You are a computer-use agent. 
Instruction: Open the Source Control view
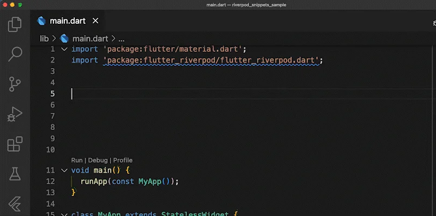pyautogui.click(x=15, y=84)
